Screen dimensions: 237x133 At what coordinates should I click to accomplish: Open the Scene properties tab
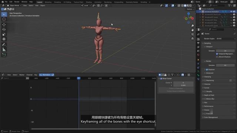pos(198,51)
